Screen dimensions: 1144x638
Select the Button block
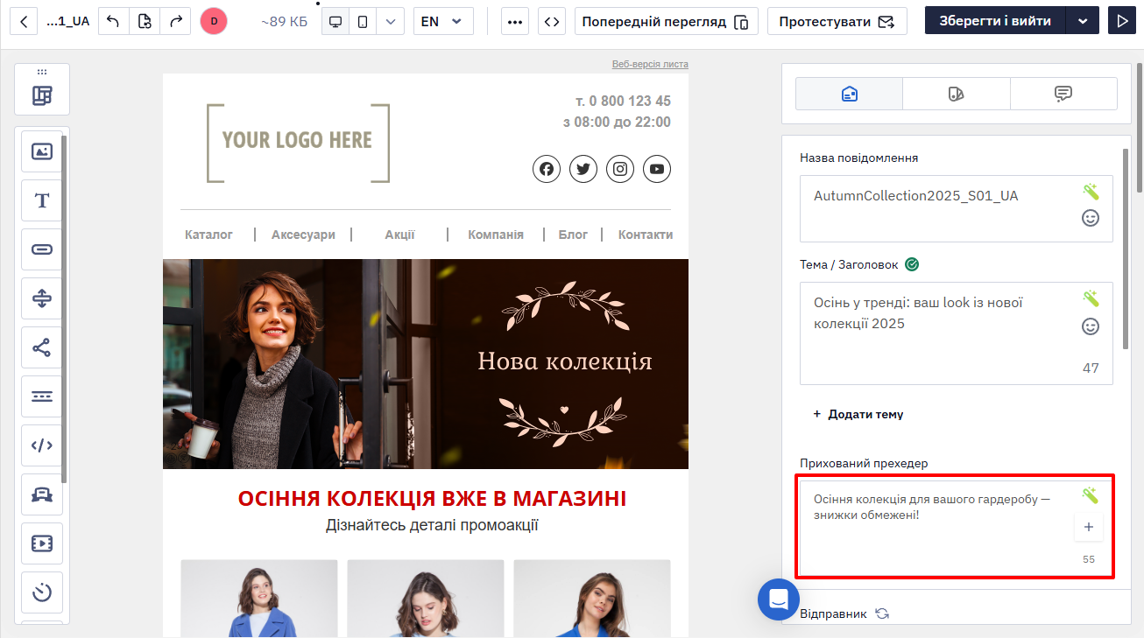pyautogui.click(x=42, y=249)
